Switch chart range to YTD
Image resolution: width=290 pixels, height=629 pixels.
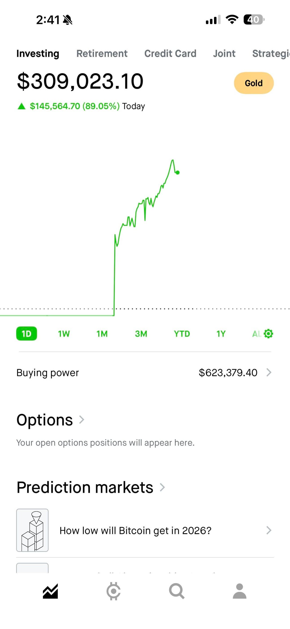[x=182, y=334]
